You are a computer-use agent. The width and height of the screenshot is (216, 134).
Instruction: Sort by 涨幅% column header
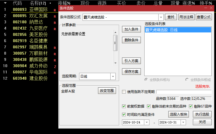click(64, 3)
